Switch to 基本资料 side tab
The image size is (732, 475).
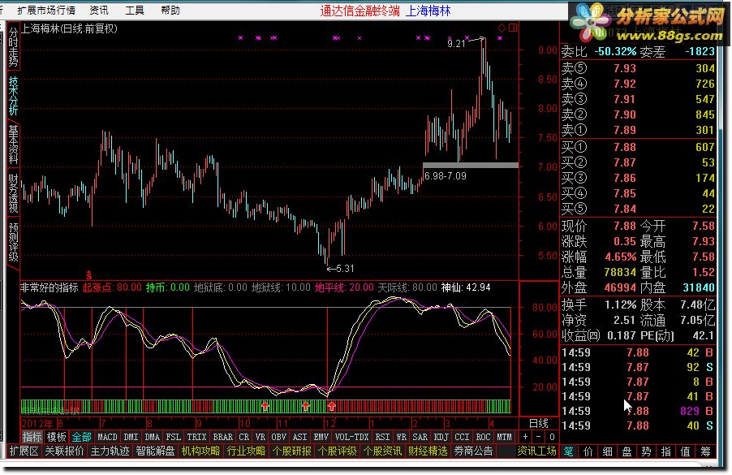[13, 145]
